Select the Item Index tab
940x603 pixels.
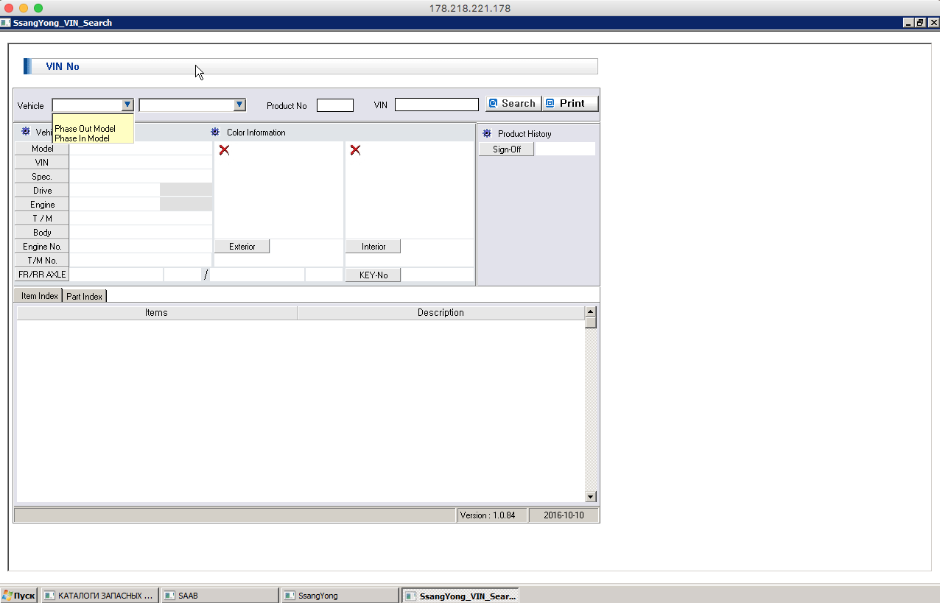point(39,296)
